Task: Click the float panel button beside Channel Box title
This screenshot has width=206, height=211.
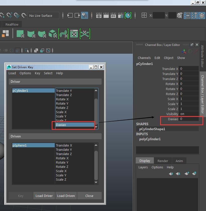Action: coord(192,45)
